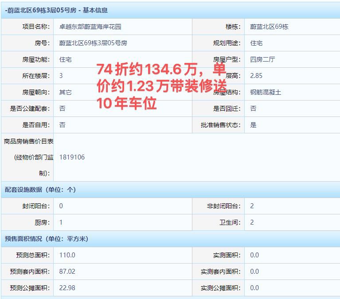
Task: Select the 预测公摊面积 value 22.98
Action: (x=67, y=288)
